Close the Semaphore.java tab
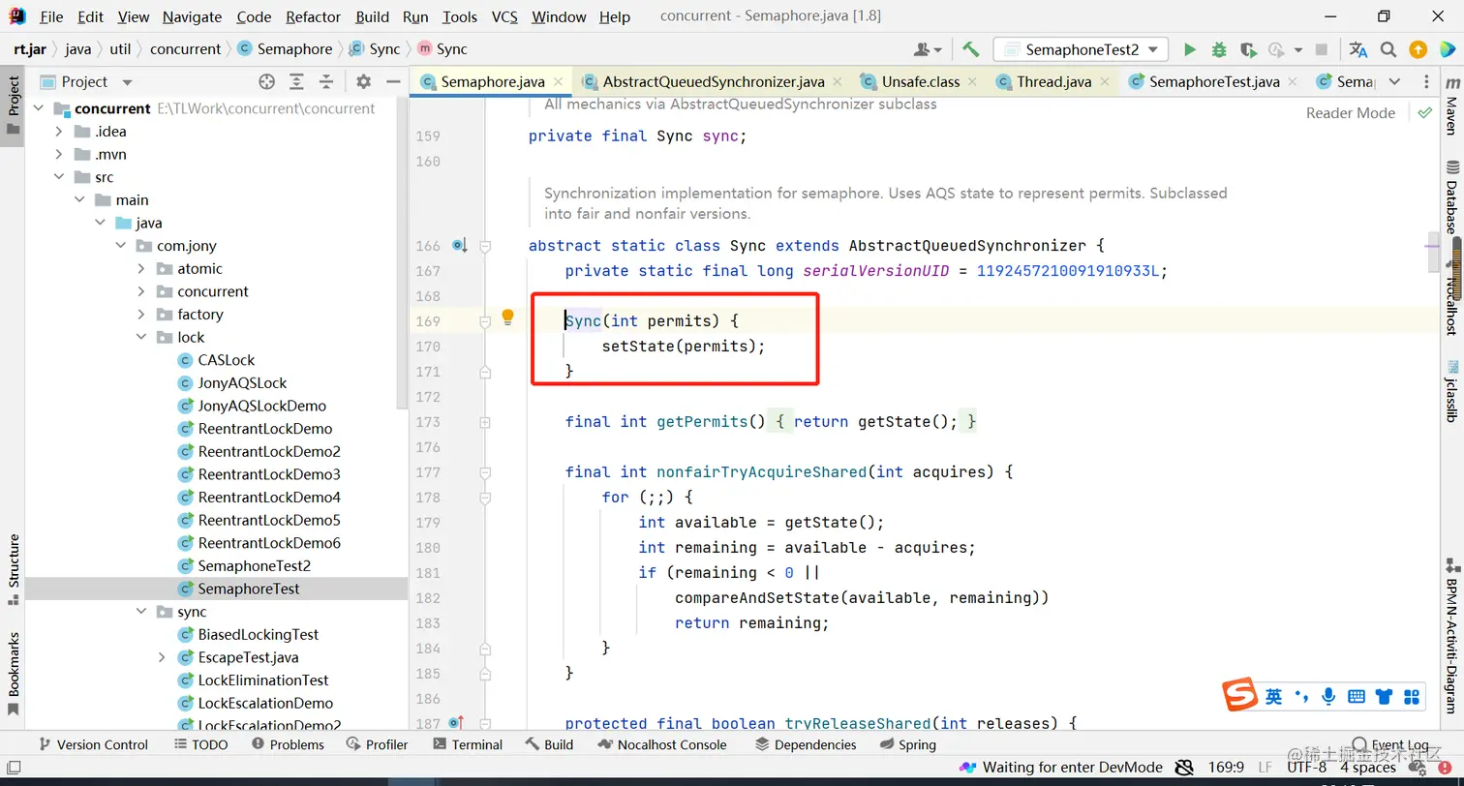Screen dimensions: 1464x786 click(559, 82)
